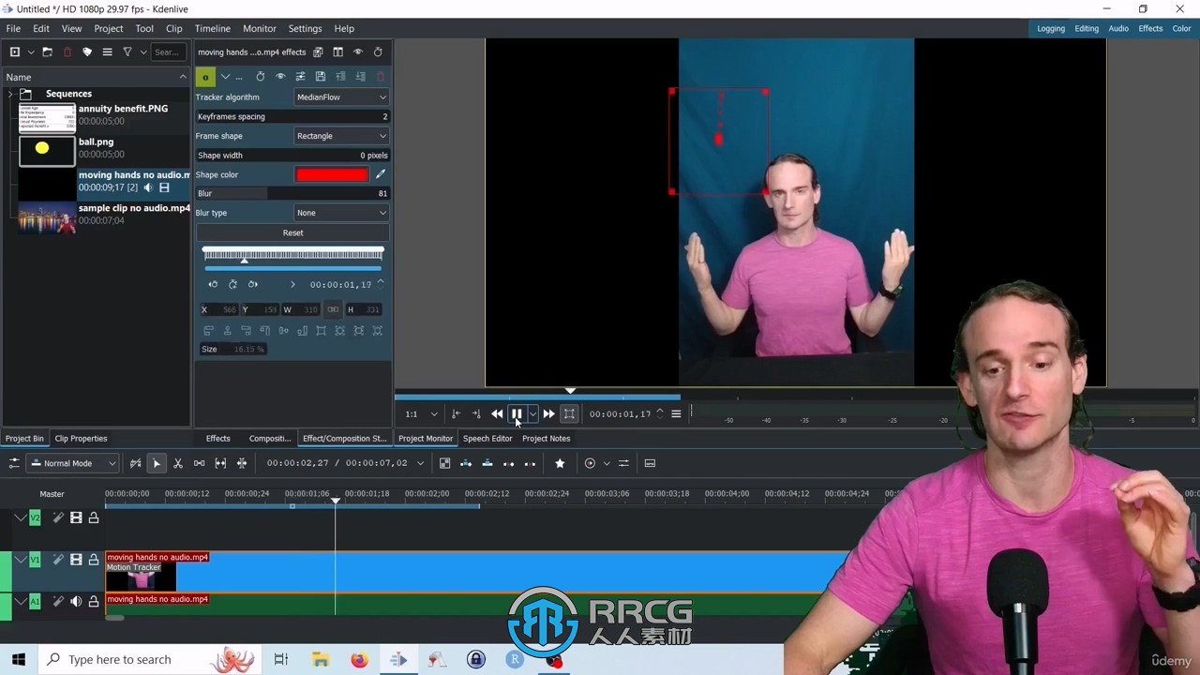
Task: Click the go to previous keyframe icon
Action: 213,284
